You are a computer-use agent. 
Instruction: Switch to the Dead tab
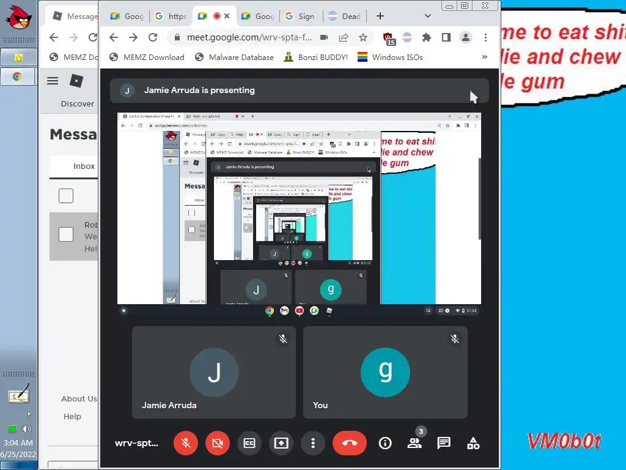[x=345, y=16]
